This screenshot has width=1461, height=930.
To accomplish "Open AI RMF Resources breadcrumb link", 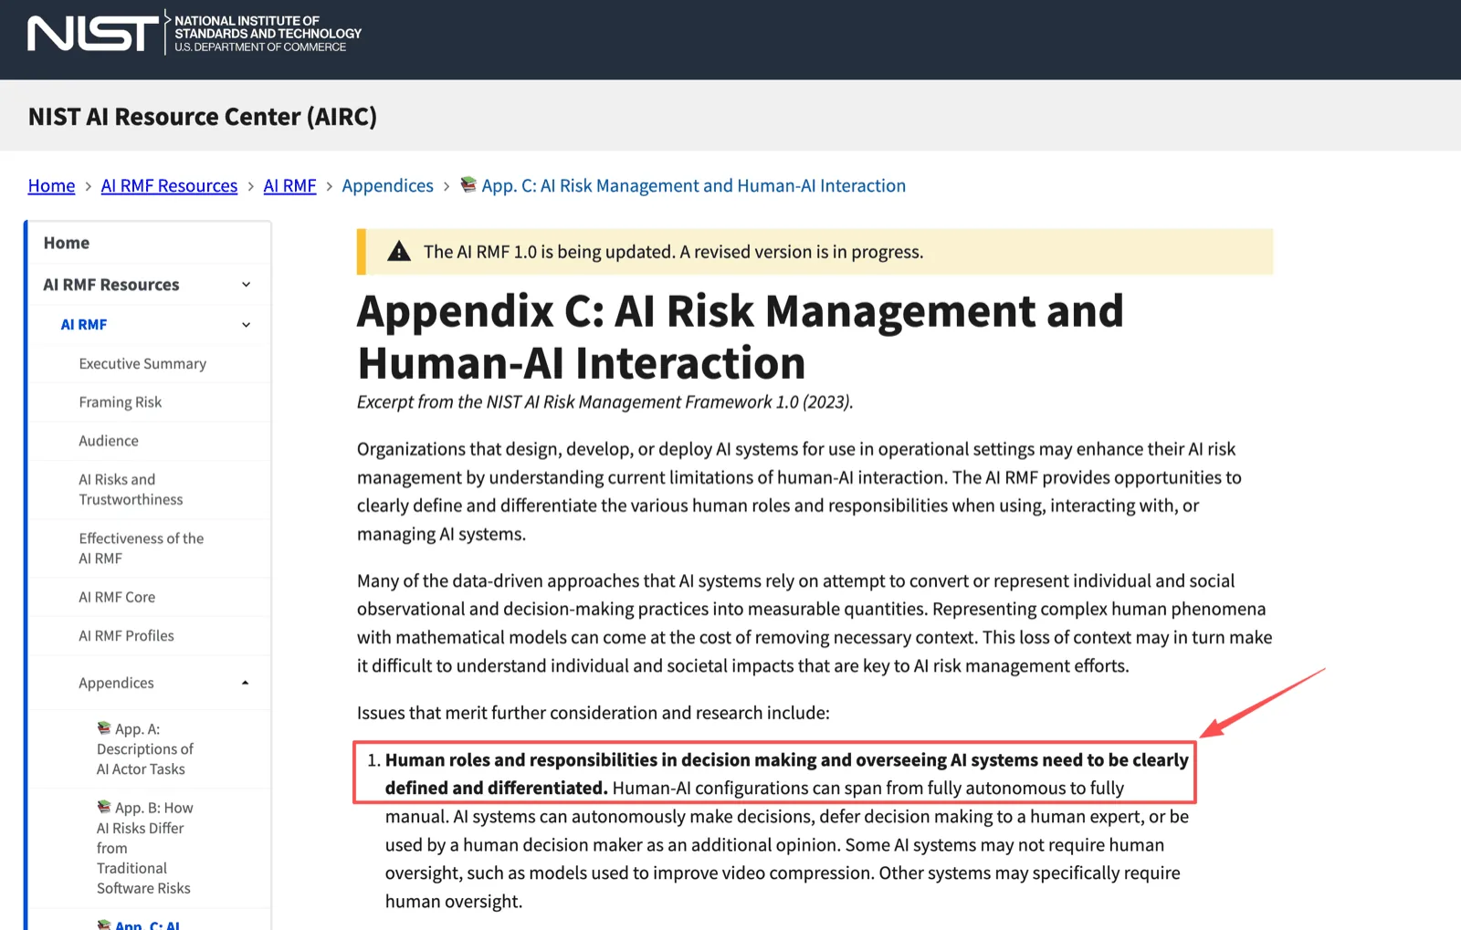I will click(169, 185).
